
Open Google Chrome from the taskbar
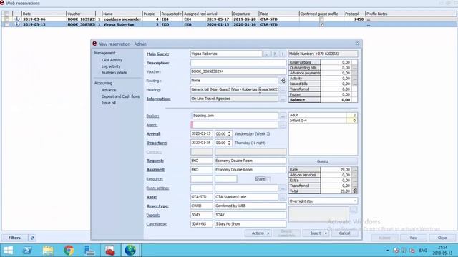(69, 251)
